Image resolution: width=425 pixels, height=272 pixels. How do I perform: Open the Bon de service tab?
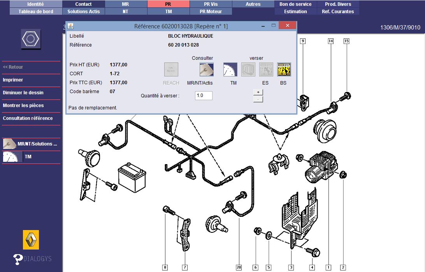295,4
